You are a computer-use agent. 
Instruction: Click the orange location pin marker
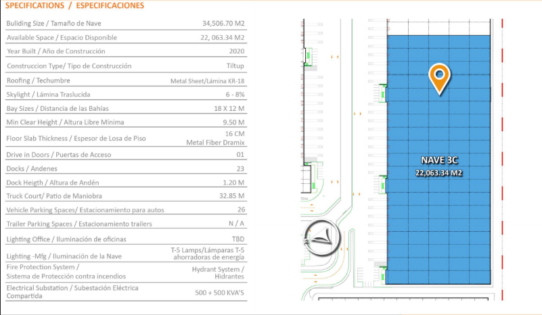point(439,78)
